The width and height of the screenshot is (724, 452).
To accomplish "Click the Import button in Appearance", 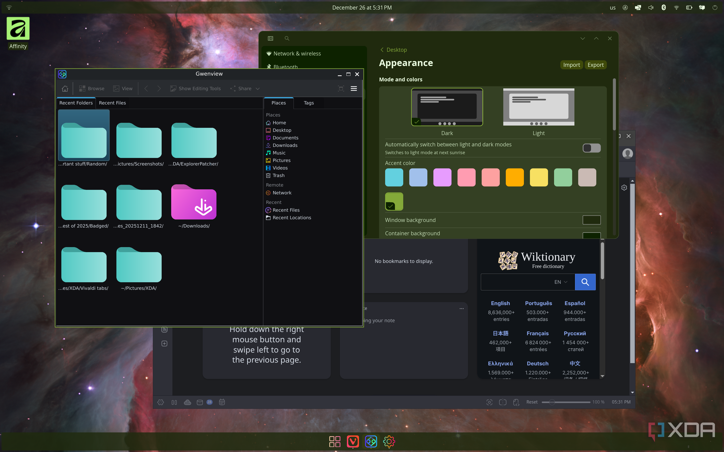I will coord(571,65).
